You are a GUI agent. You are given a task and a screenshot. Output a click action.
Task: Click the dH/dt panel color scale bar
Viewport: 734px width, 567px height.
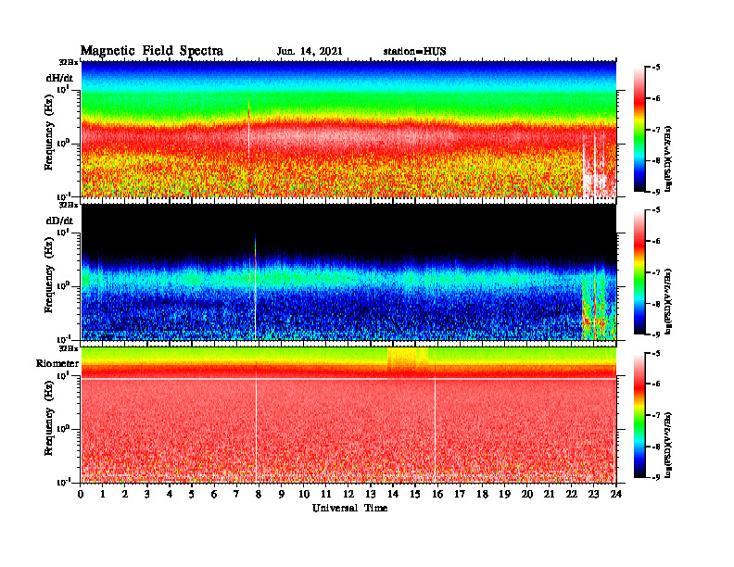pyautogui.click(x=639, y=130)
